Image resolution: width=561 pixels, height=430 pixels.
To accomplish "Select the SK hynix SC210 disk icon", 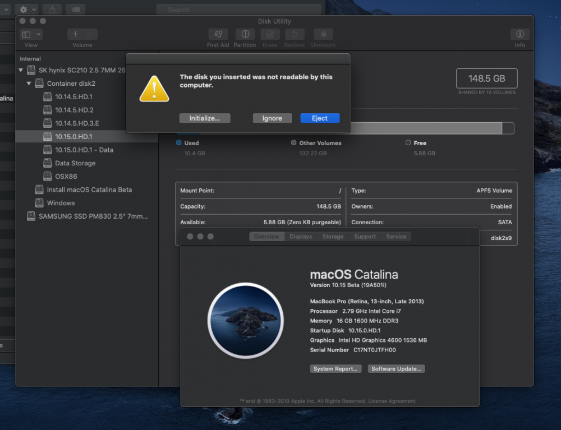I will point(31,70).
